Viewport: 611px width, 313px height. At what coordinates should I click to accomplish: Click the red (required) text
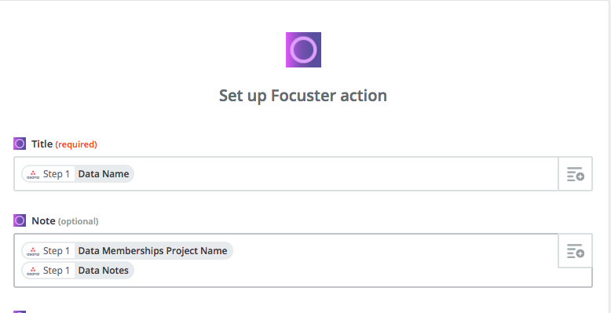tap(76, 144)
